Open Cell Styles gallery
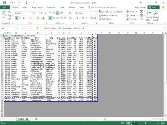Image resolution: width=167 pixels, height=125 pixels. coord(105,19)
